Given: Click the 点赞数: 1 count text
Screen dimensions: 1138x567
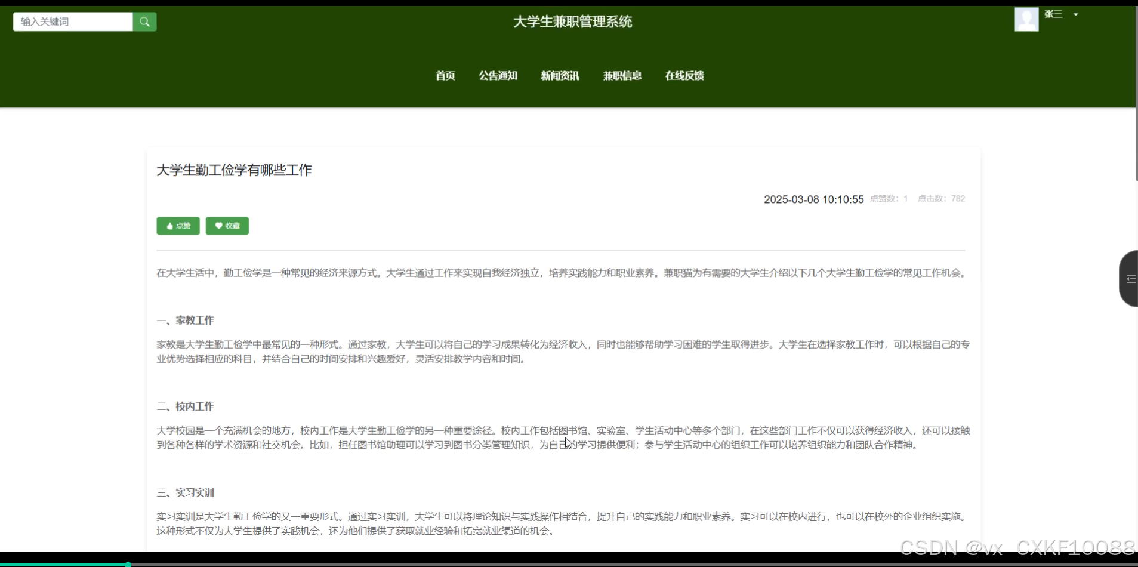Looking at the screenshot, I should click(889, 199).
